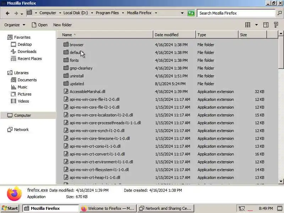284x213 pixels.
Task: Click the Computer breadcrumb segment
Action: (x=48, y=13)
